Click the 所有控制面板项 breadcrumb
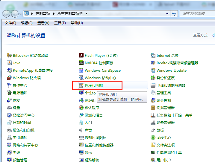Screen dimensions: 215x162 [70, 13]
